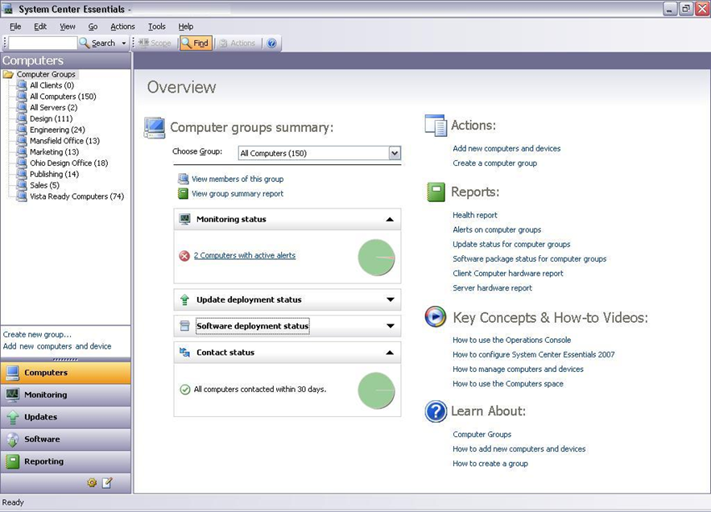
Task: Click Create new group link
Action: (37, 334)
